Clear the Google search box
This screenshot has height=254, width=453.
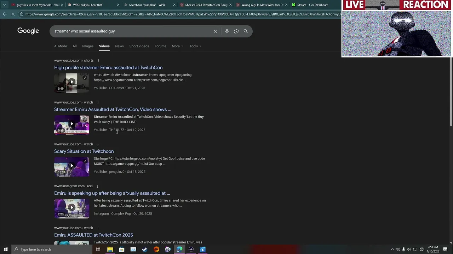coord(215,31)
